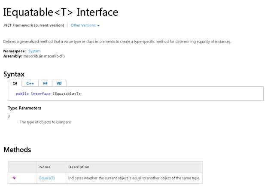Image resolution: width=268 pixels, height=191 pixels.
Task: Click the Syntax section heading
Action: 14,74
